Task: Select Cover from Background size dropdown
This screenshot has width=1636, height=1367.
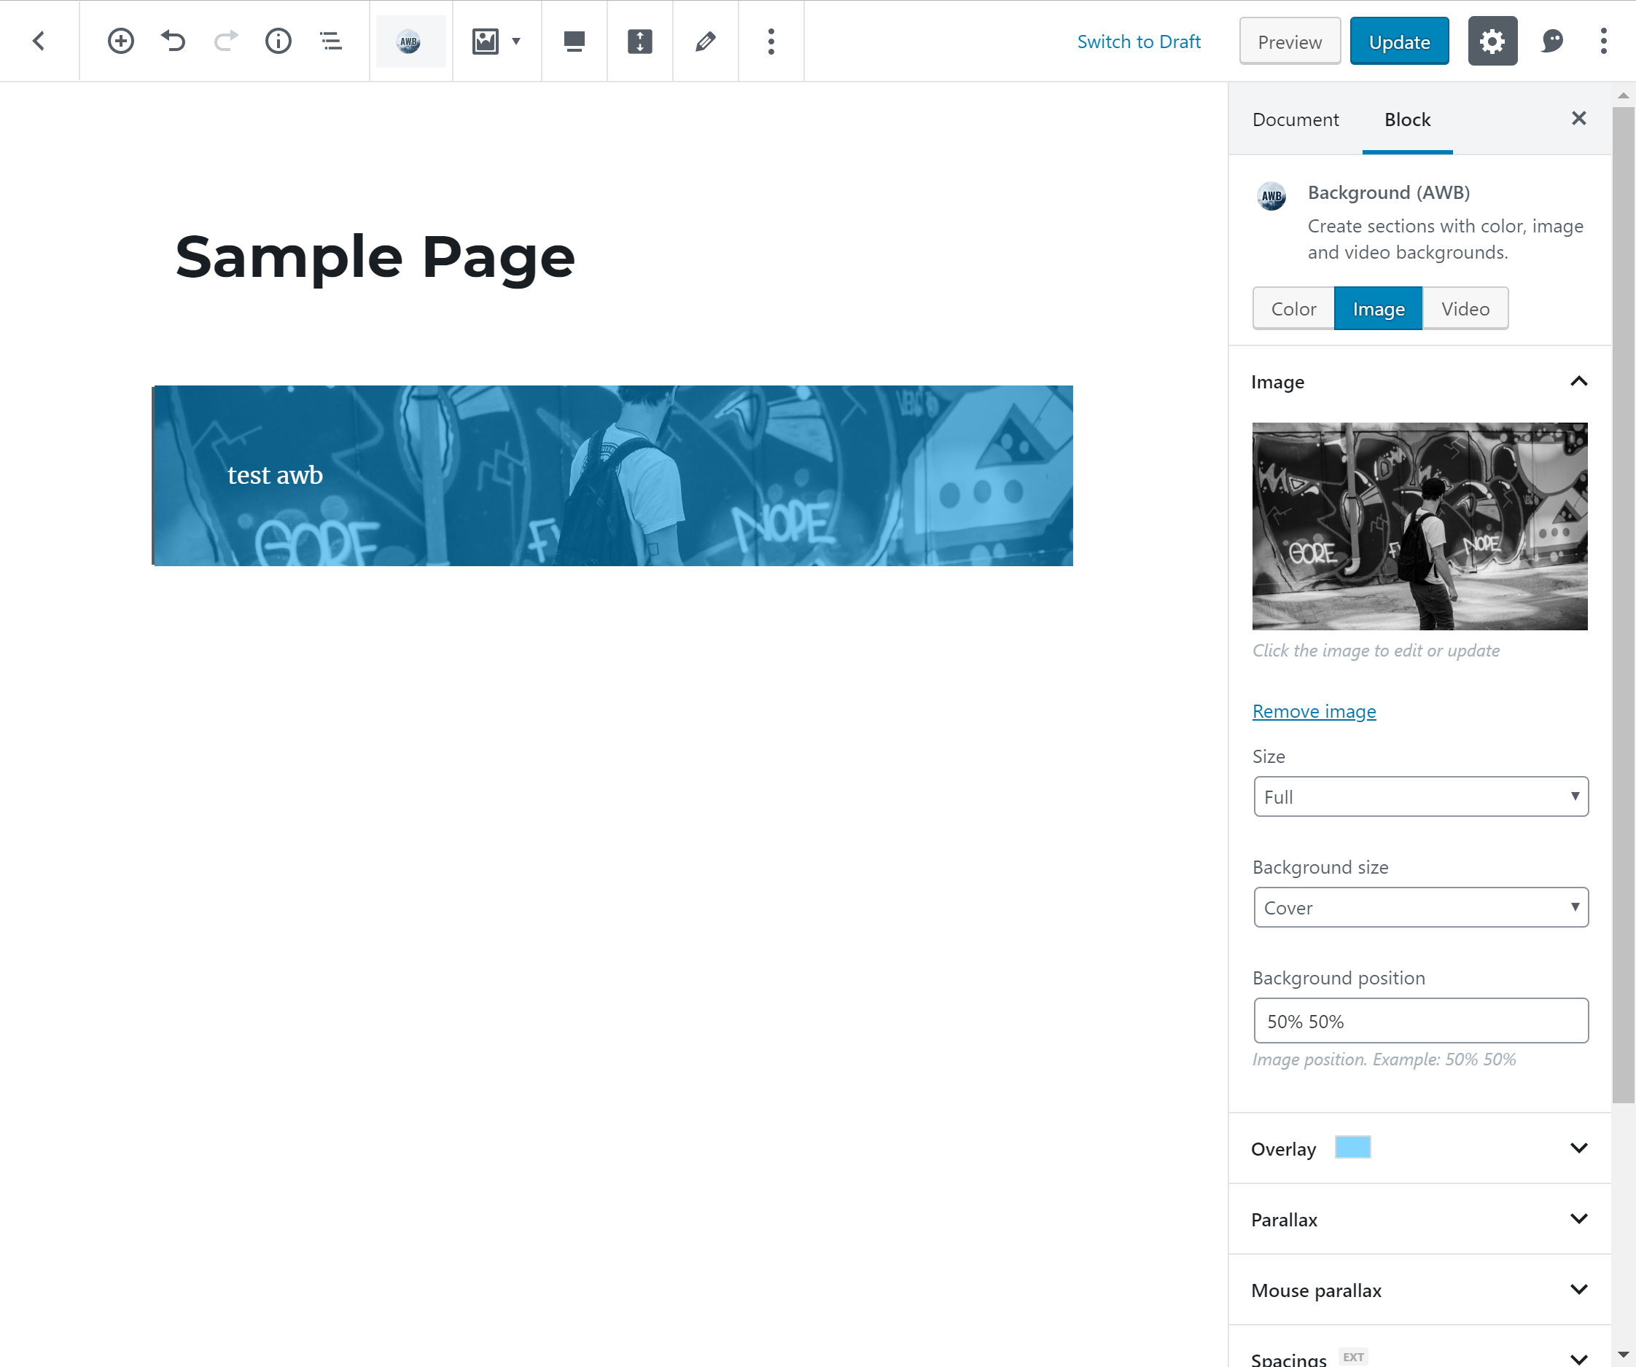Action: tap(1420, 908)
